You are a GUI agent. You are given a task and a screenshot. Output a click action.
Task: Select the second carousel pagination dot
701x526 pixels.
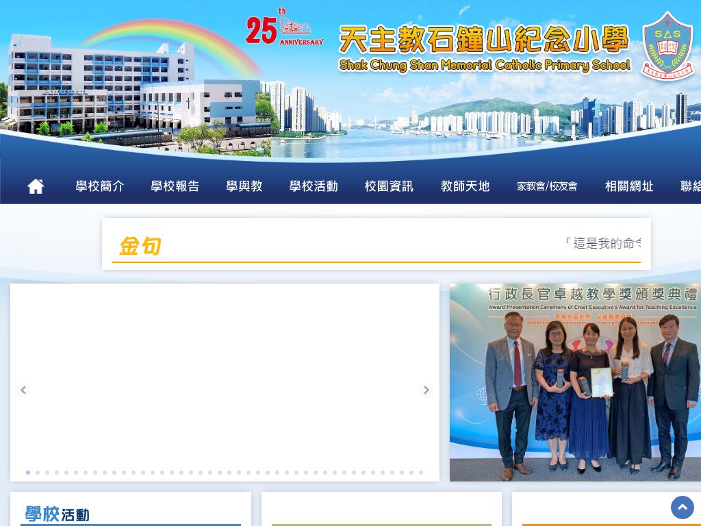(38, 473)
